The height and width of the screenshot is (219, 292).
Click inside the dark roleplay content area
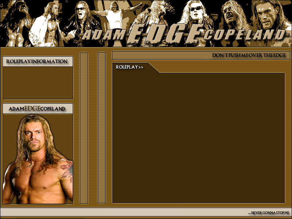pos(199,138)
